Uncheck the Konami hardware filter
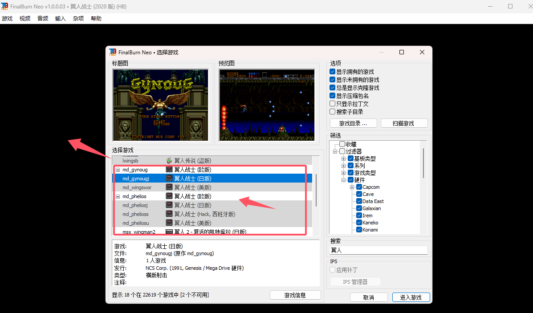Image resolution: width=533 pixels, height=313 pixels. (359, 230)
